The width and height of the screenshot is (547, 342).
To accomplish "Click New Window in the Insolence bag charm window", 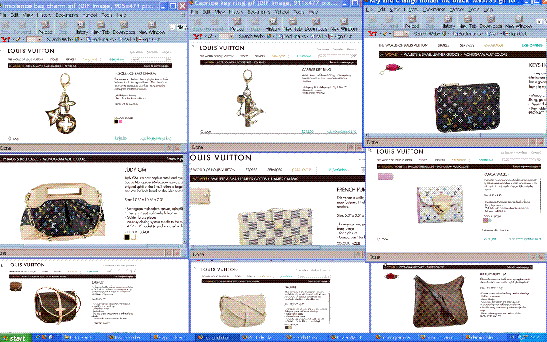I will pyautogui.click(x=151, y=27).
